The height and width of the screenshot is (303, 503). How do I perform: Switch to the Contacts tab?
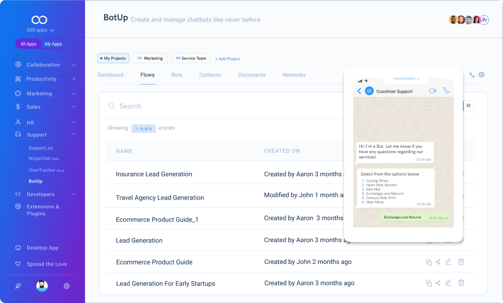coord(210,75)
